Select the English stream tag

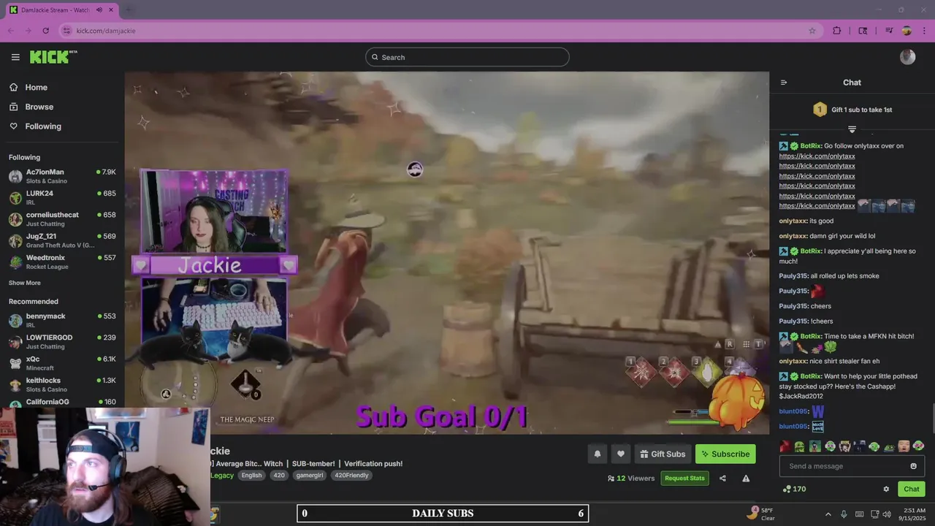click(x=251, y=476)
